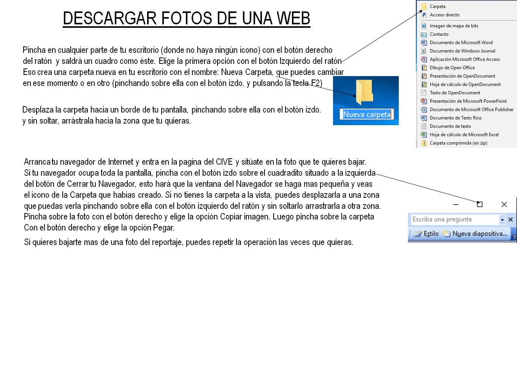Click the bitmap image file icon
Image resolution: width=517 pixels, height=388 pixels.
[424, 26]
